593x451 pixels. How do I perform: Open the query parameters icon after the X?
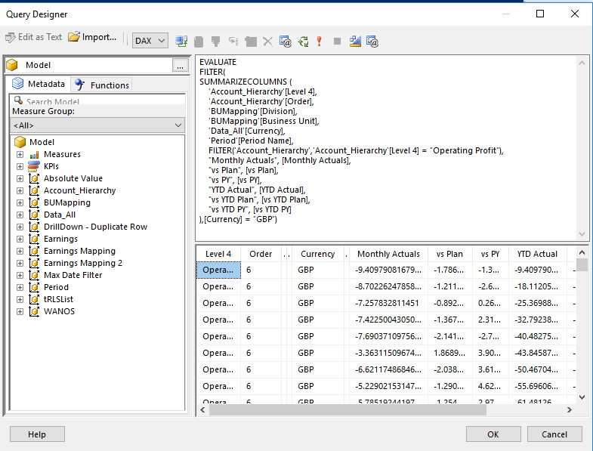pyautogui.click(x=286, y=42)
